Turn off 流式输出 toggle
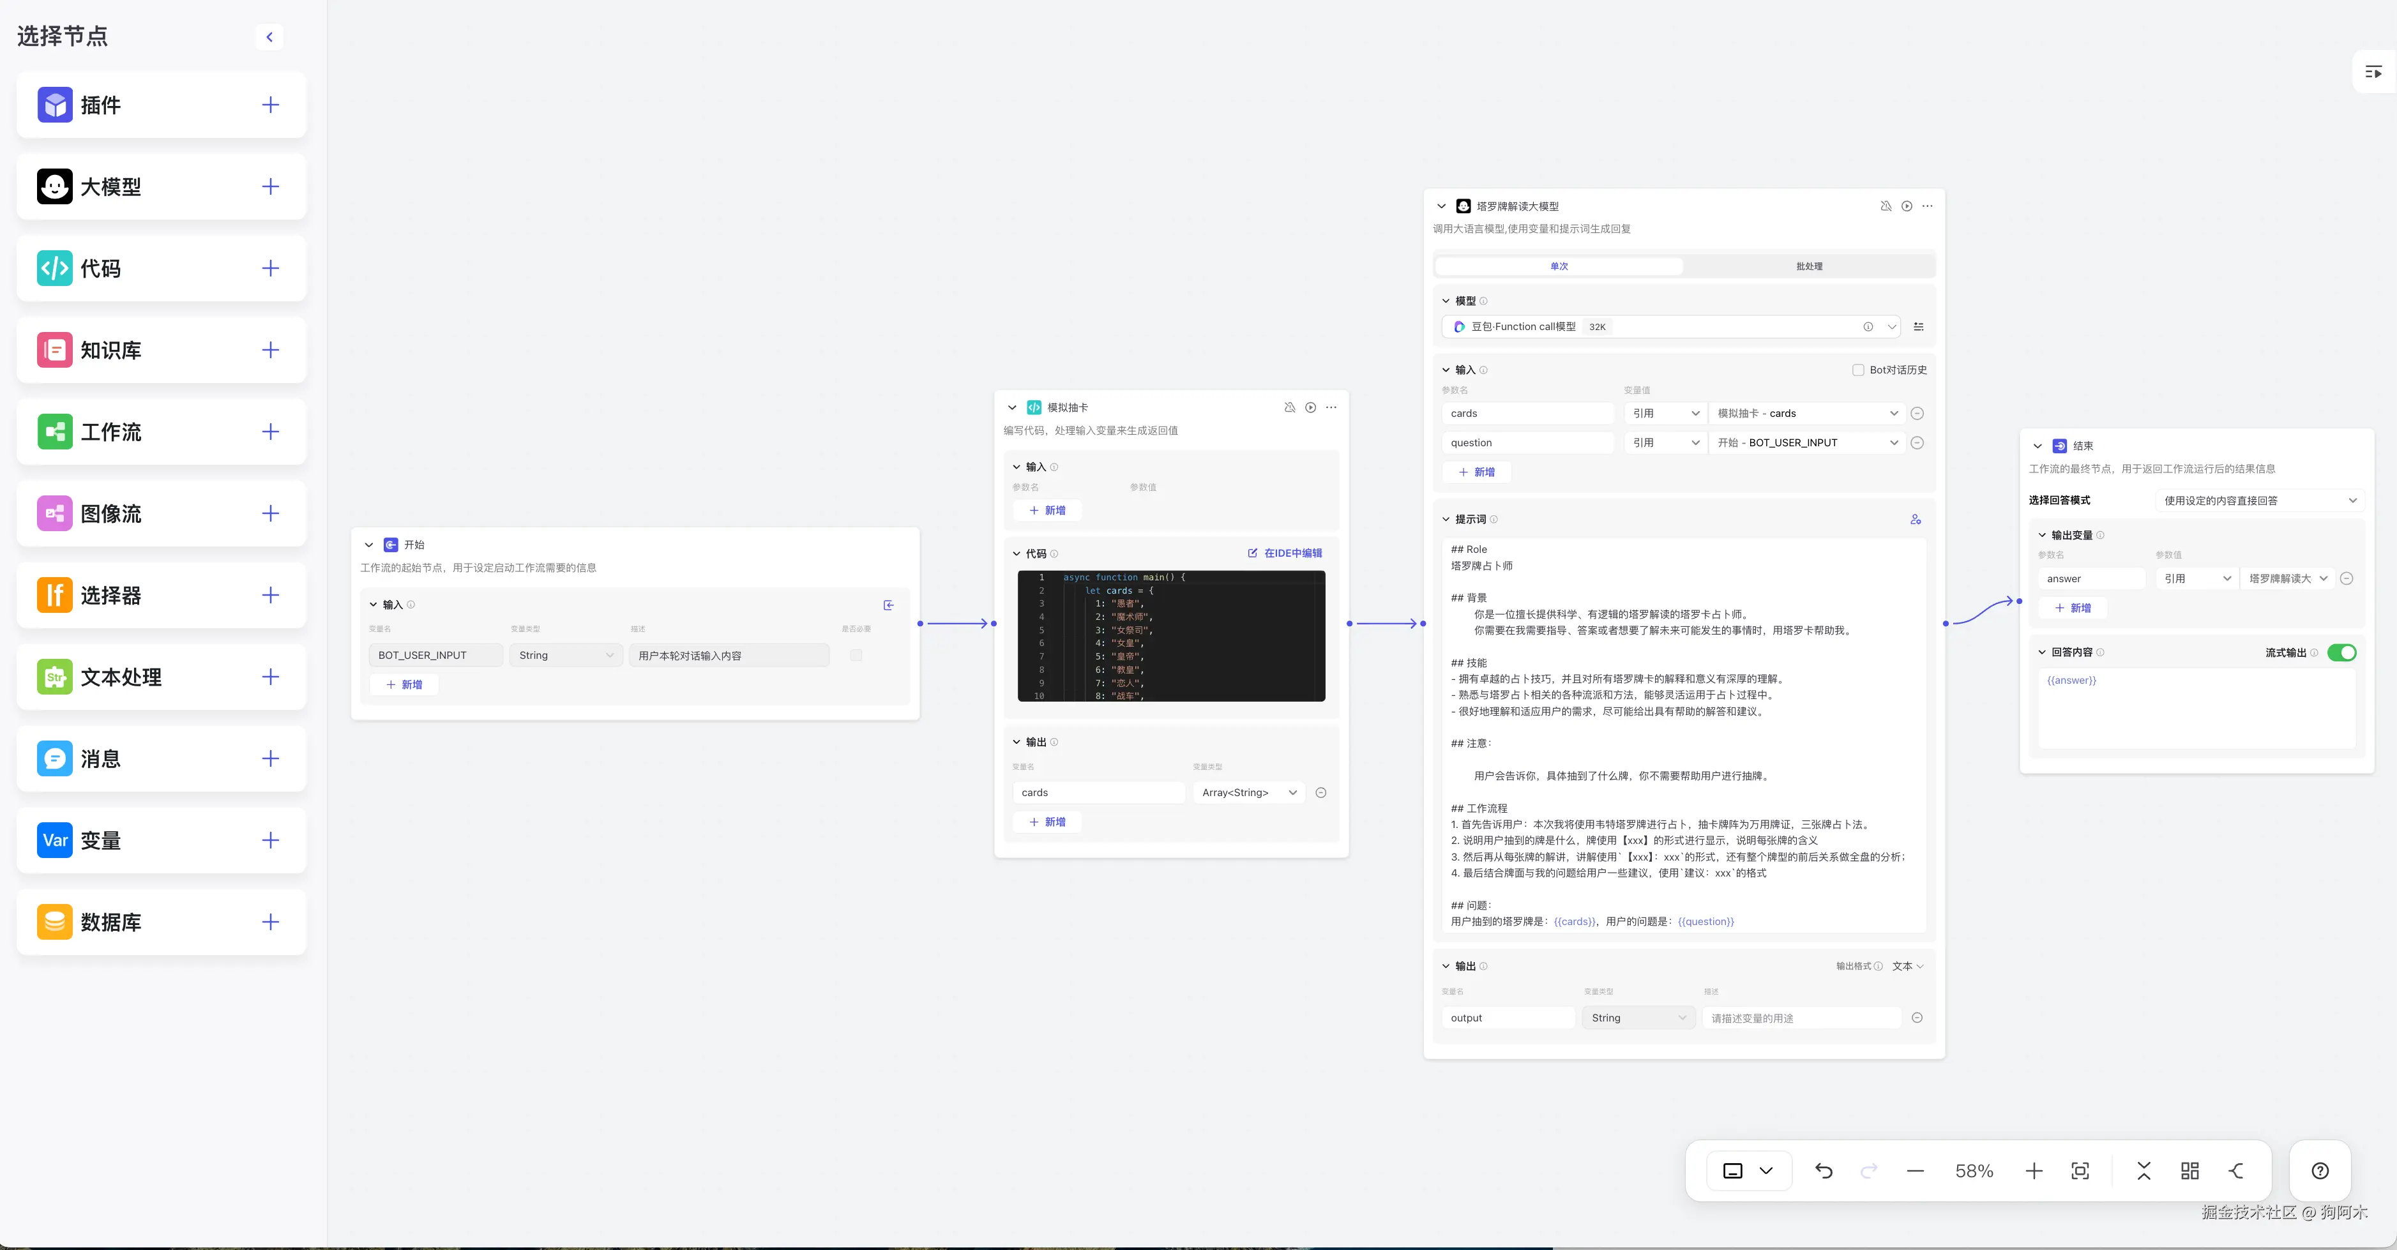 pos(2341,653)
